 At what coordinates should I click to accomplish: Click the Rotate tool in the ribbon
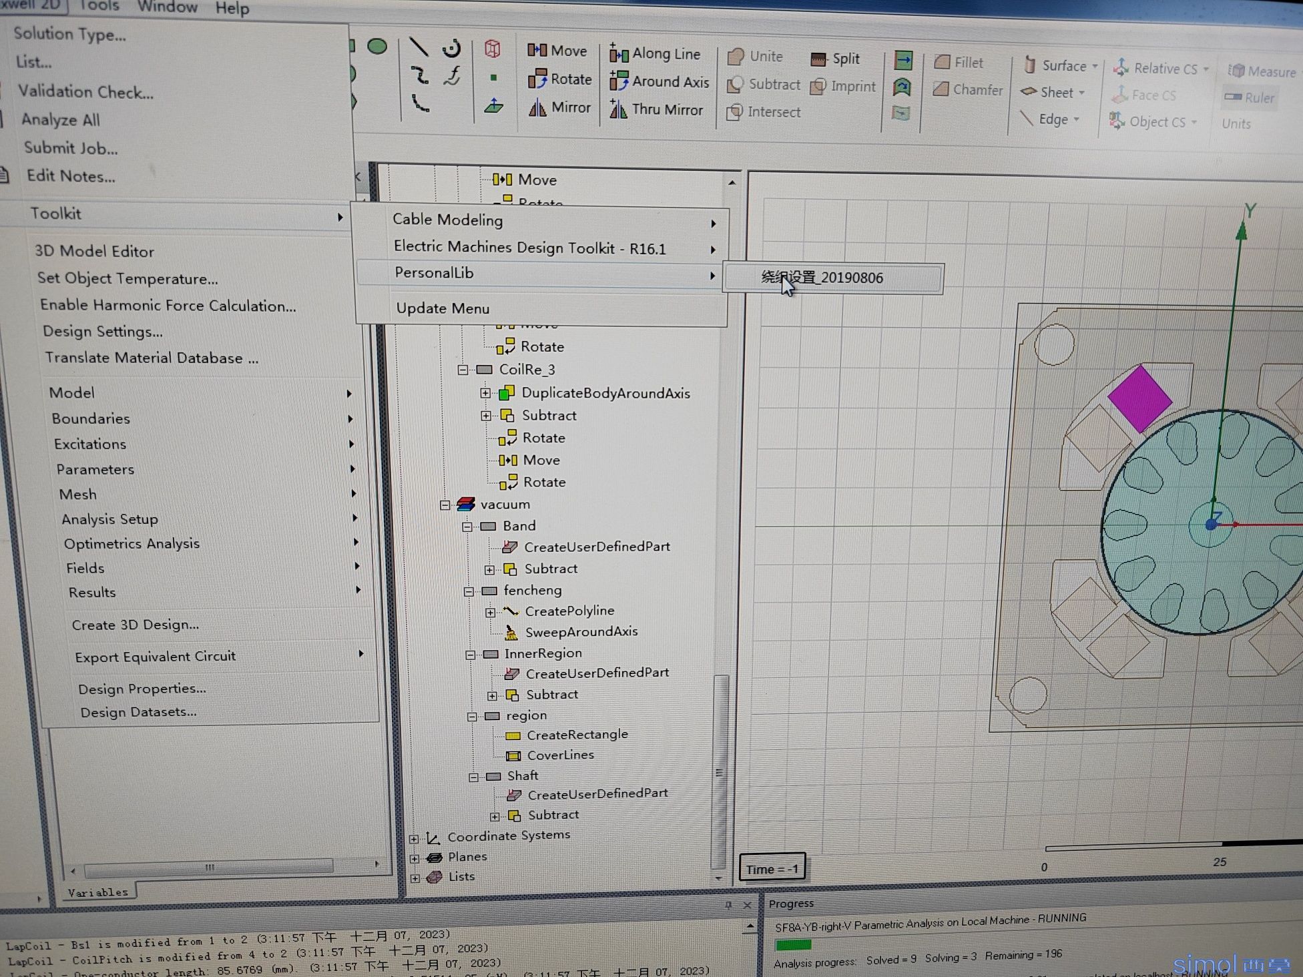[x=559, y=79]
